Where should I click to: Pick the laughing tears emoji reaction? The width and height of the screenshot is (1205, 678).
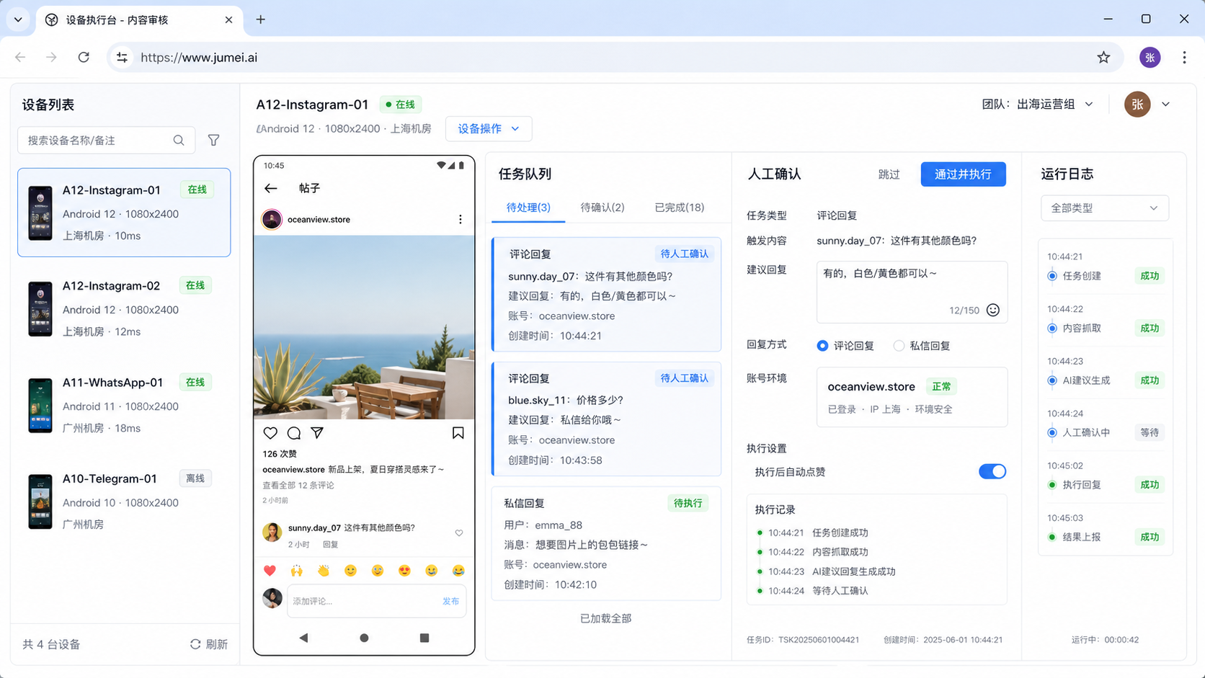(x=458, y=571)
